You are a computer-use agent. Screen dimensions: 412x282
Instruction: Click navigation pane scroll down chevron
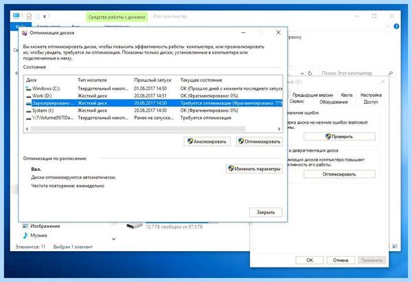coord(114,239)
